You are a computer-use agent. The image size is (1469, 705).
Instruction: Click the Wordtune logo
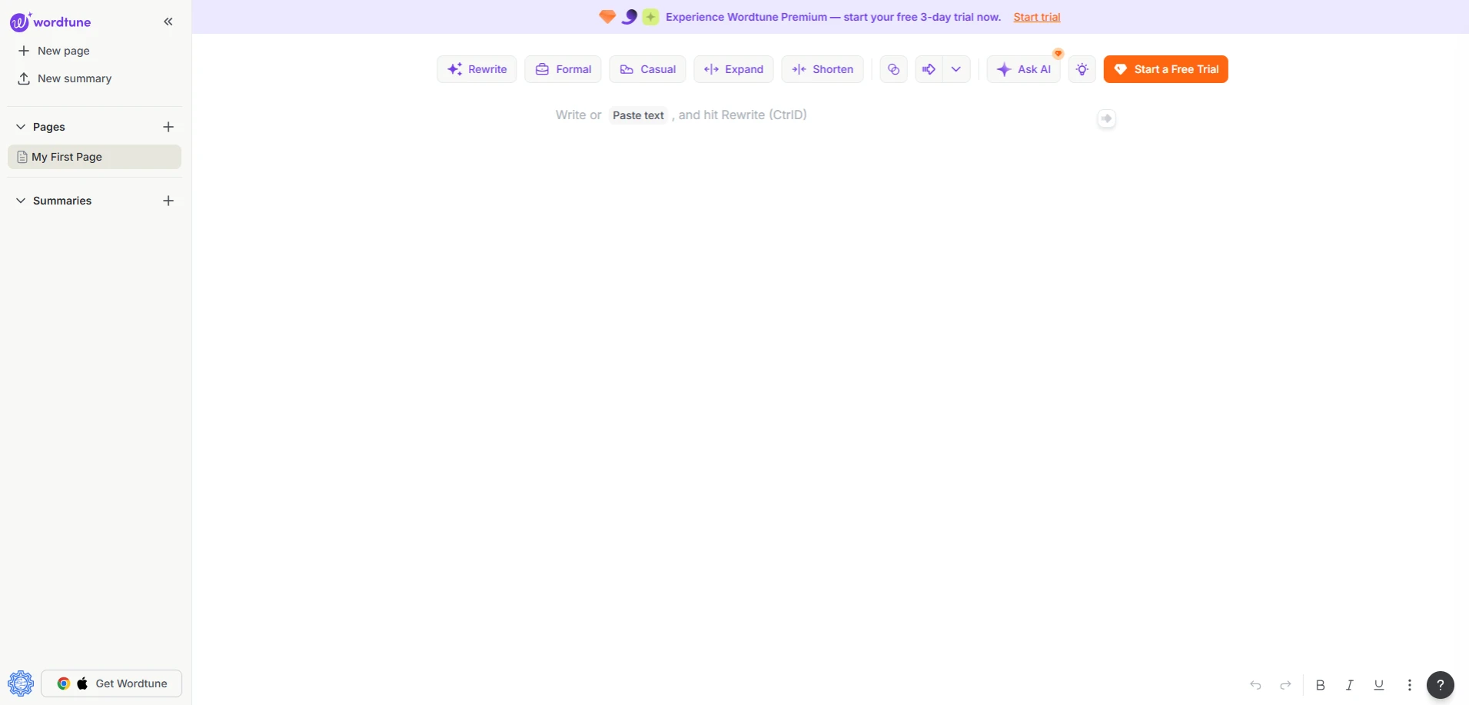51,22
